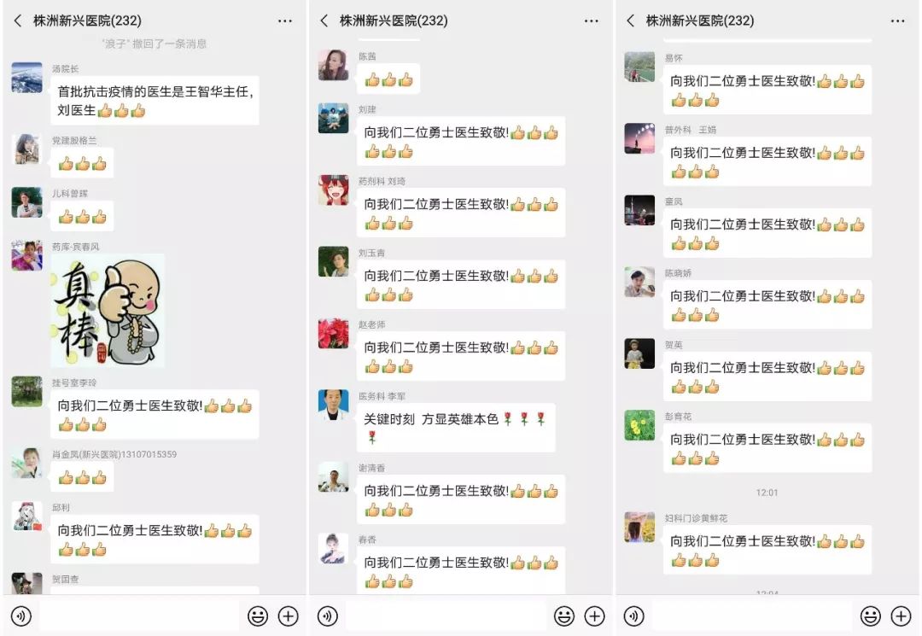The width and height of the screenshot is (922, 636).
Task: Open the three-dot menu in the middle chat panel
Action: tap(591, 21)
